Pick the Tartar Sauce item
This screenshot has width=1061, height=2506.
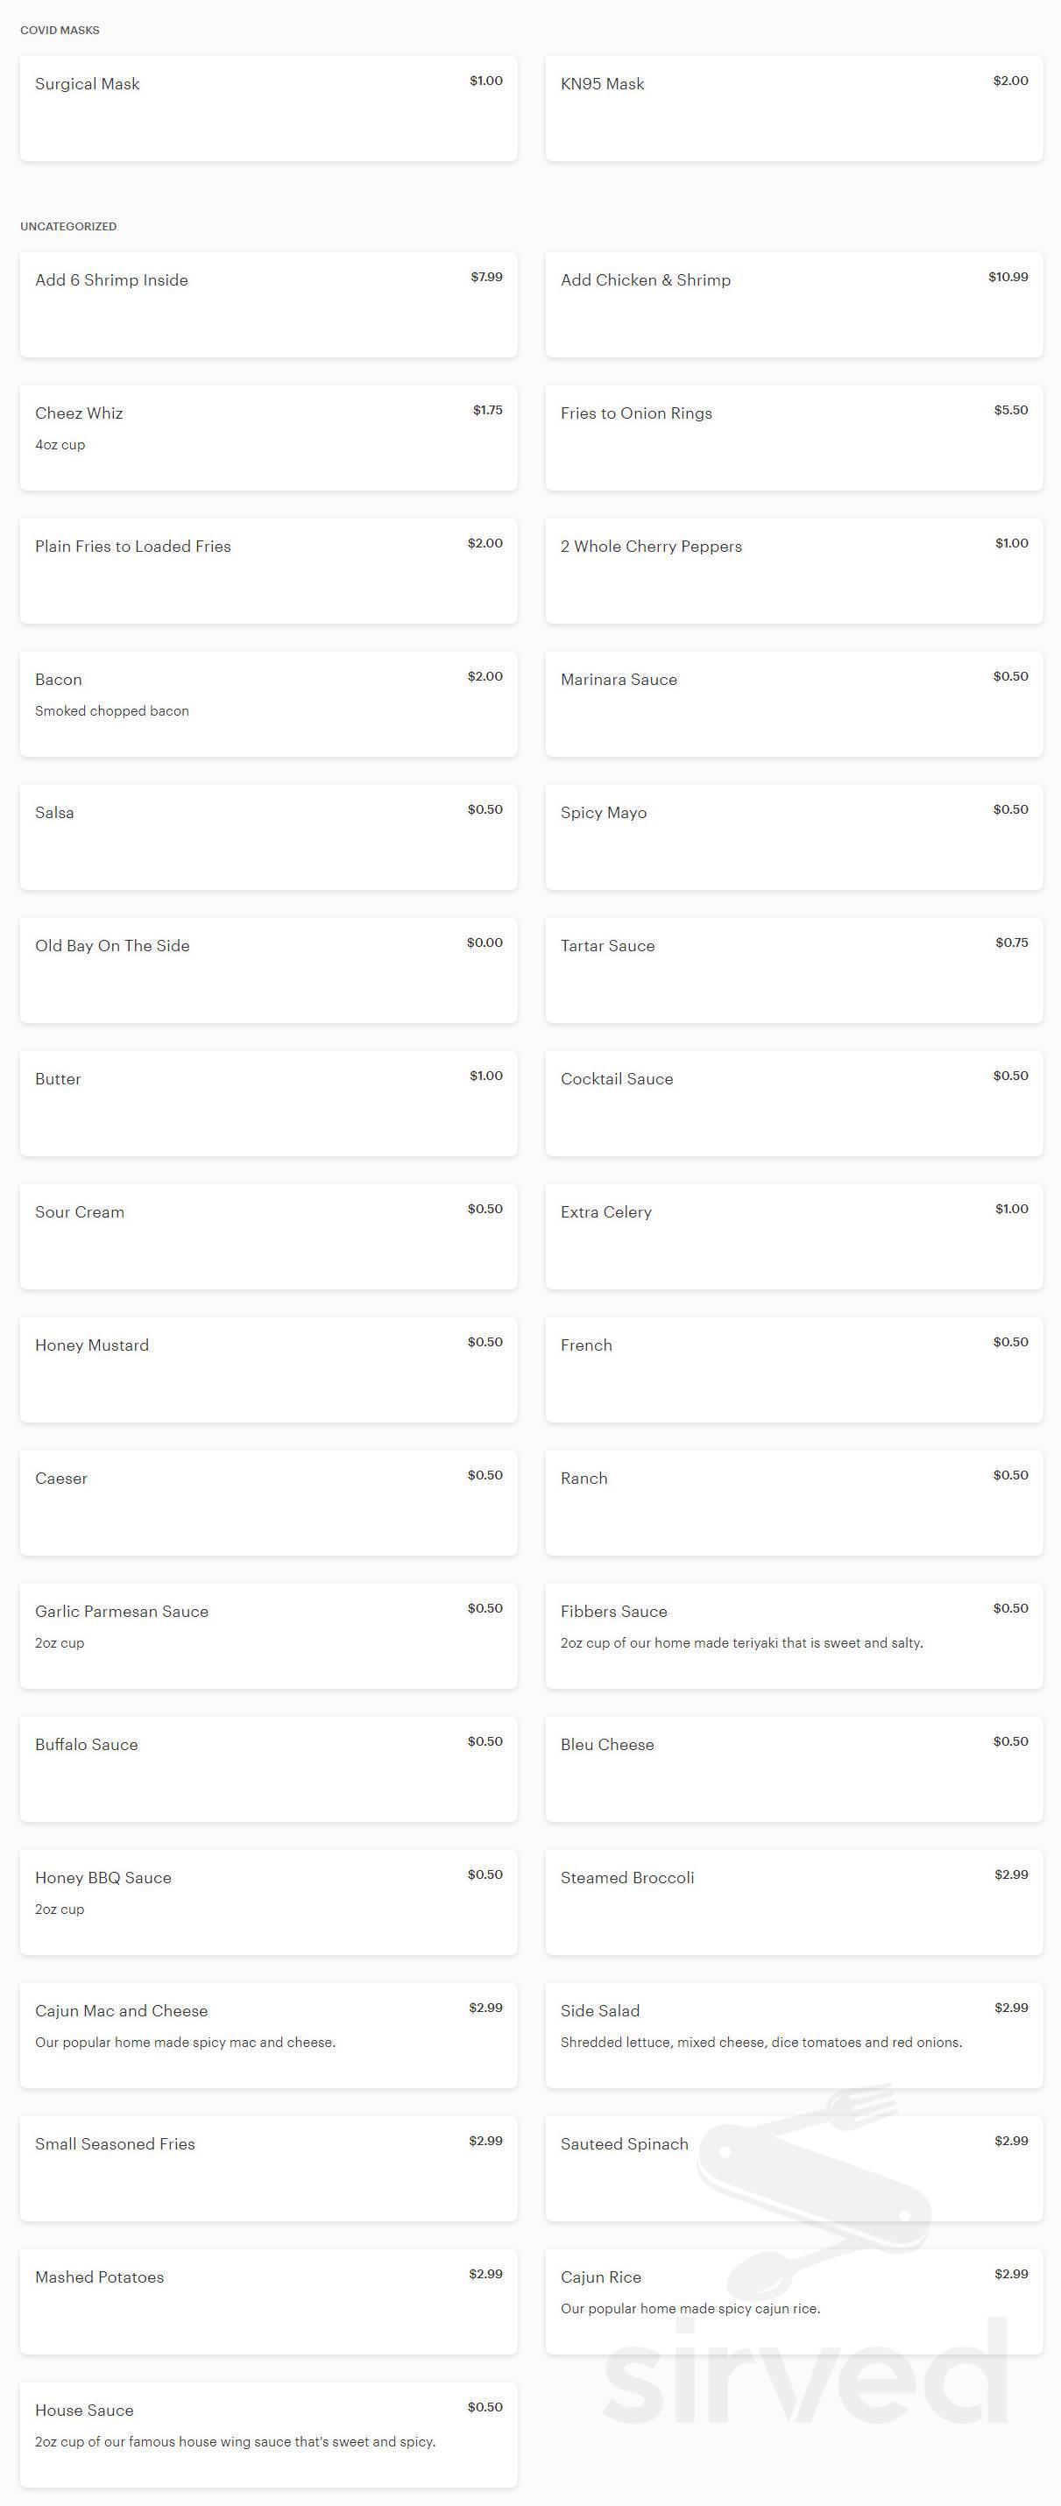[x=793, y=970]
